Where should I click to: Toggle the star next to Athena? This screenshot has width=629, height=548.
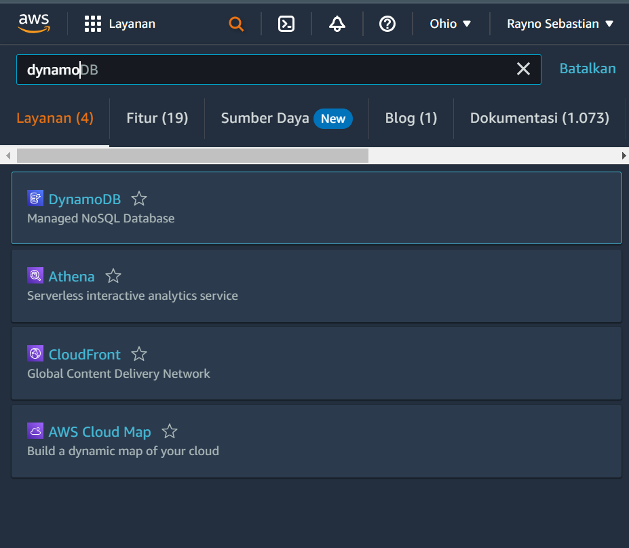[113, 275]
